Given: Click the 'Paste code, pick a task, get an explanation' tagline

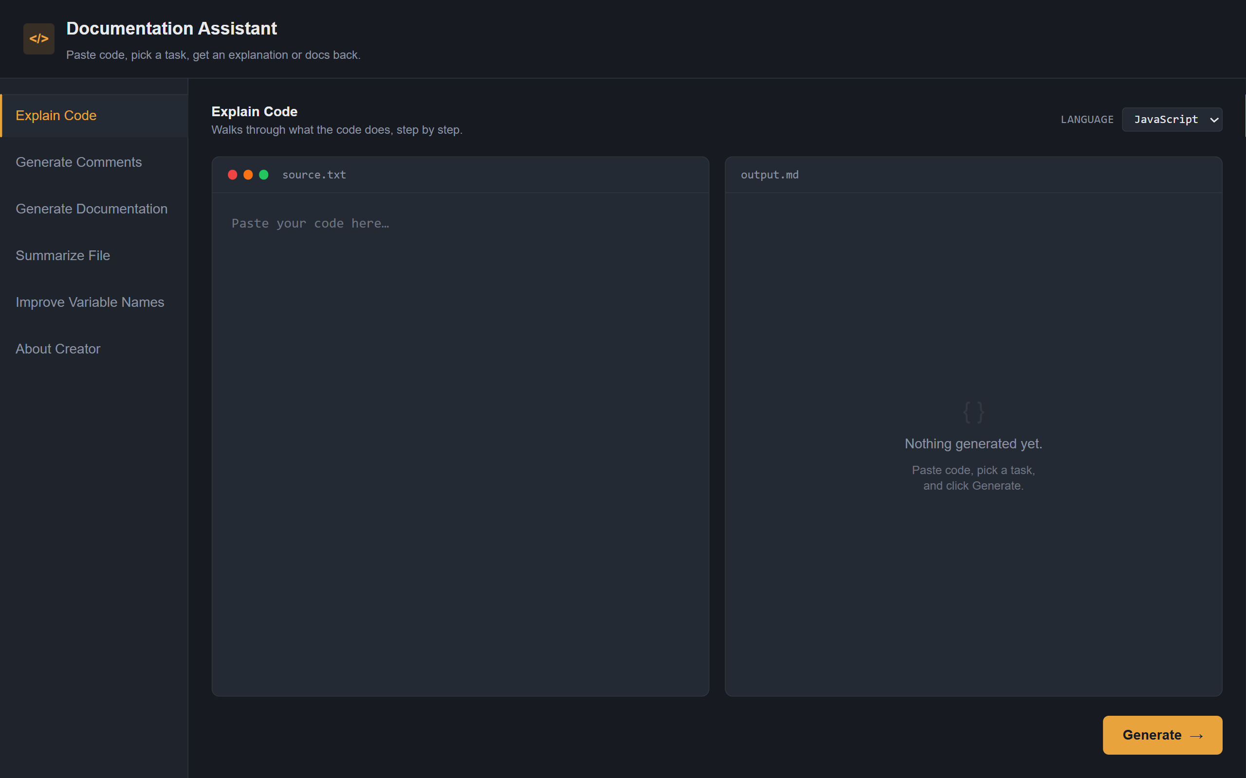Looking at the screenshot, I should [213, 55].
